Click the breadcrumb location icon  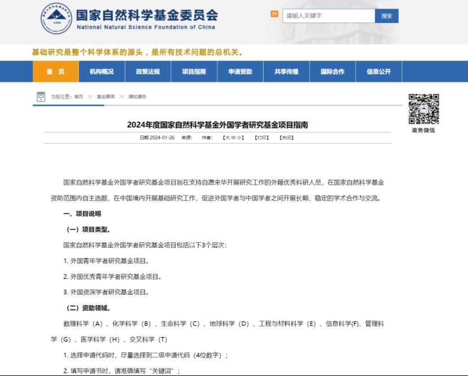tap(41, 97)
